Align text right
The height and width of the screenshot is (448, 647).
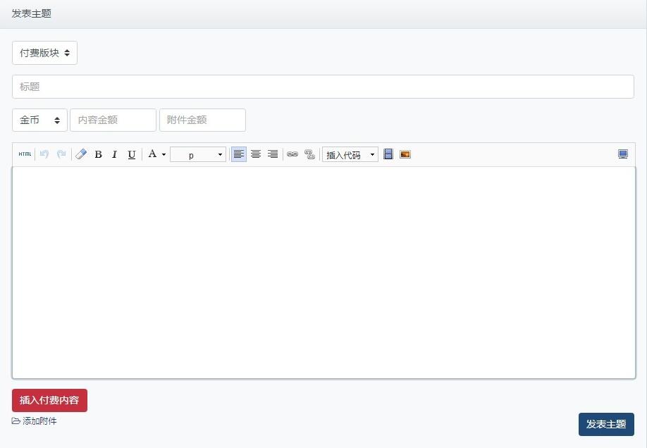(x=273, y=154)
